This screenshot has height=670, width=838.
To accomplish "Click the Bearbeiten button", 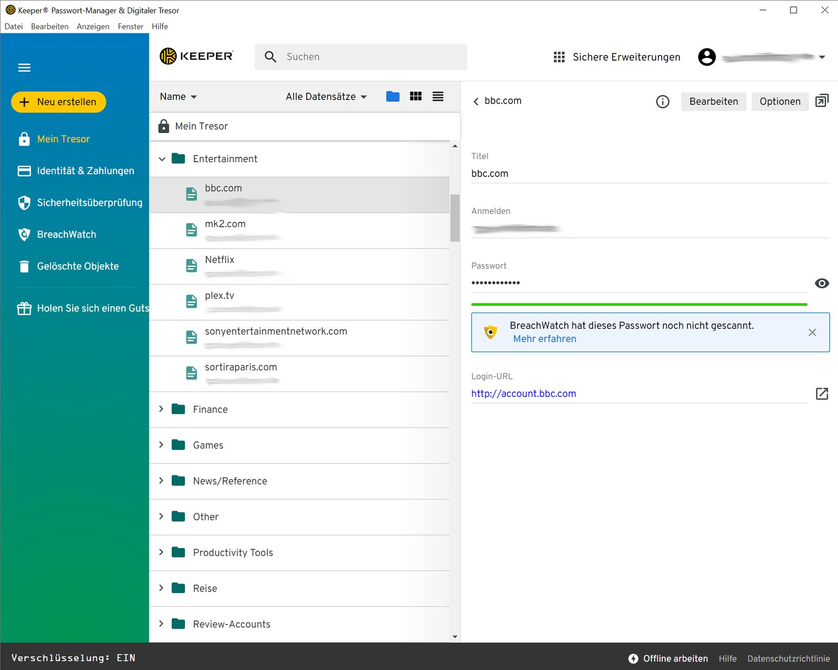I will pyautogui.click(x=713, y=102).
